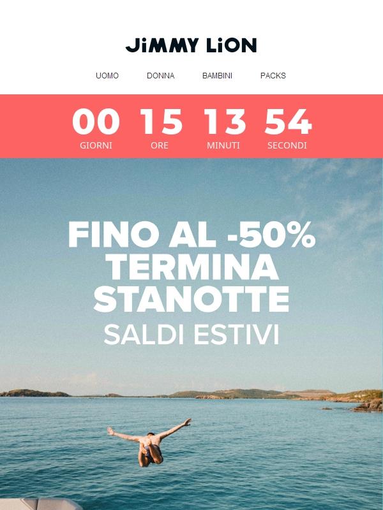Screen dimensions: 383x510
Task: Go to the BAMBINI section
Action: click(x=217, y=76)
